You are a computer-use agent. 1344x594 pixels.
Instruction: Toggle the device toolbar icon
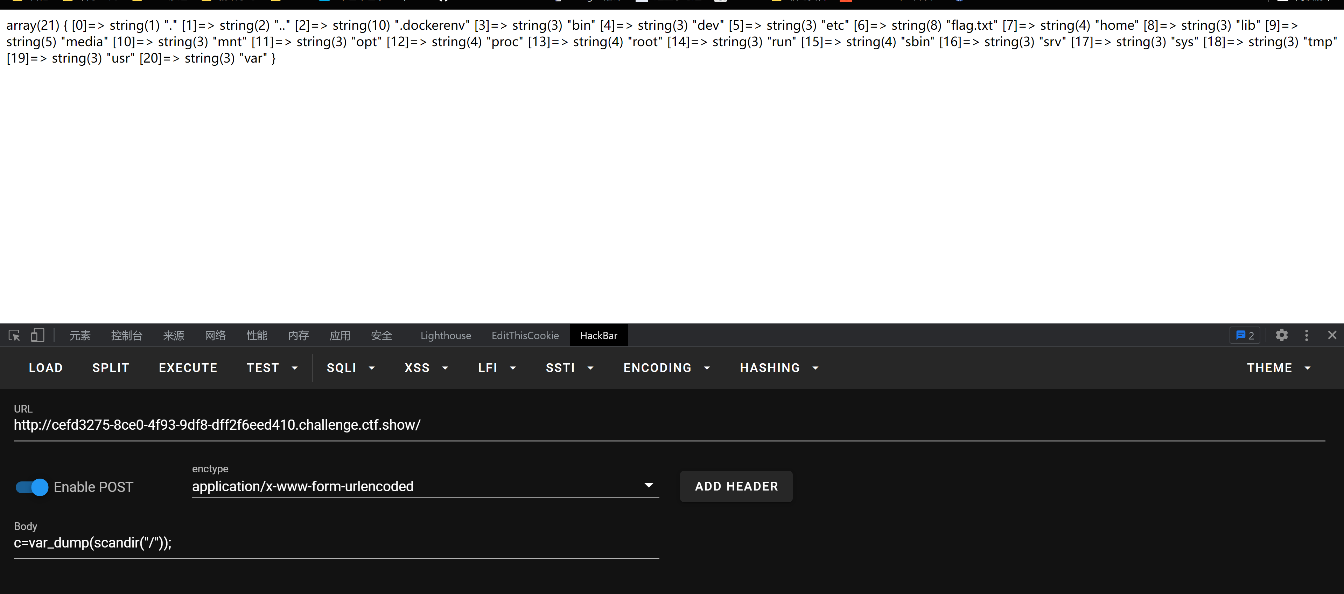point(37,336)
